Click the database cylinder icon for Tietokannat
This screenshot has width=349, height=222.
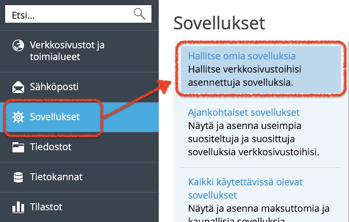coord(18,177)
